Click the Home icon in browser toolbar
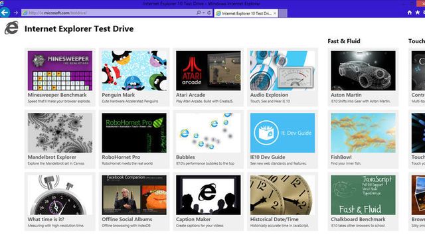 pyautogui.click(x=410, y=13)
